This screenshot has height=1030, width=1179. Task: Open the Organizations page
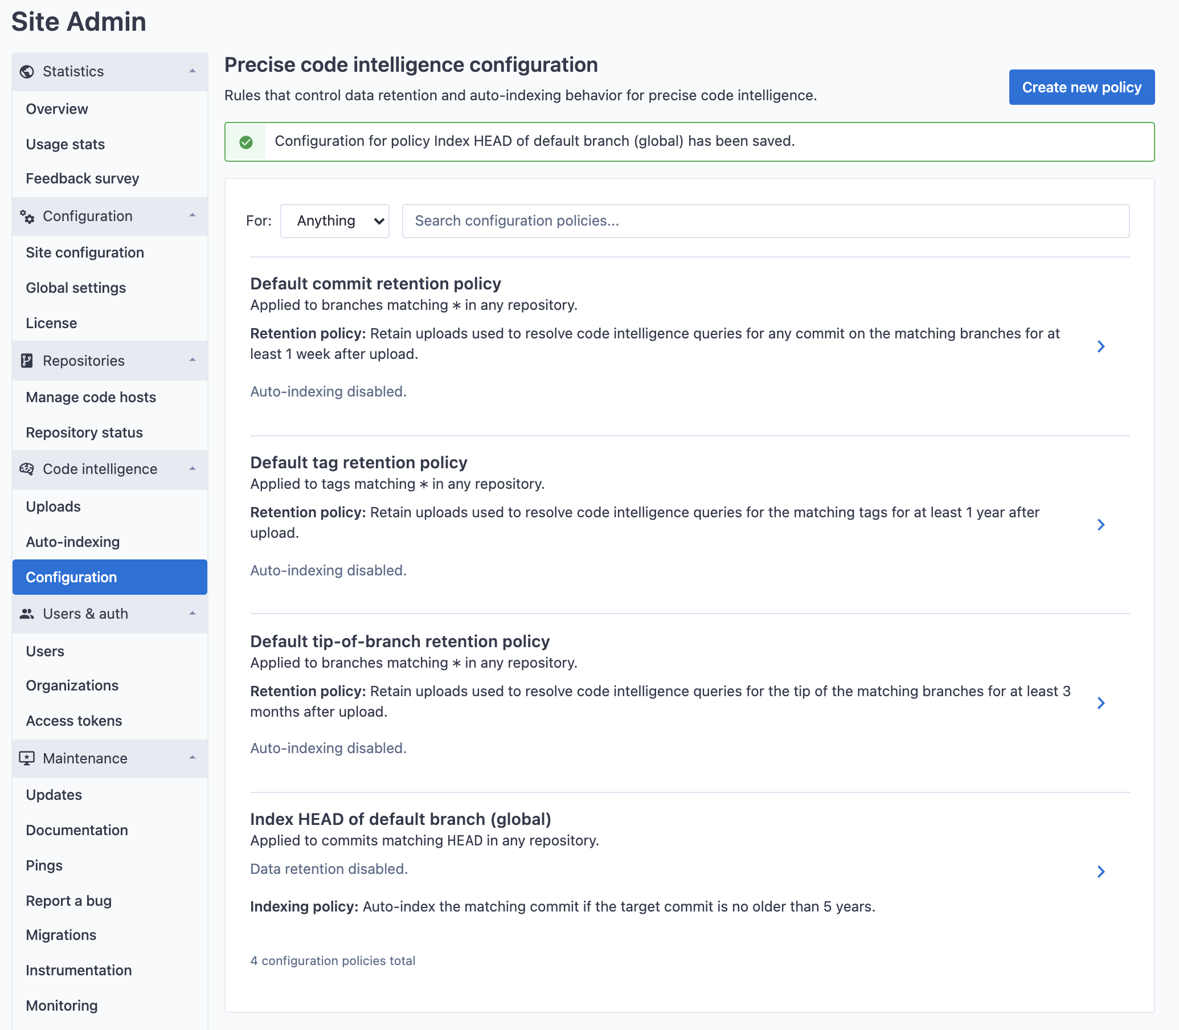(x=72, y=686)
